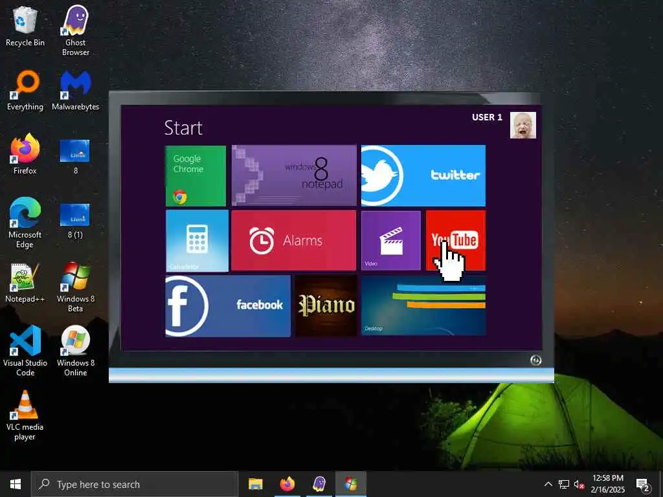Click the muted volume tray icon
Screen dimensions: 663x497
pos(579,484)
